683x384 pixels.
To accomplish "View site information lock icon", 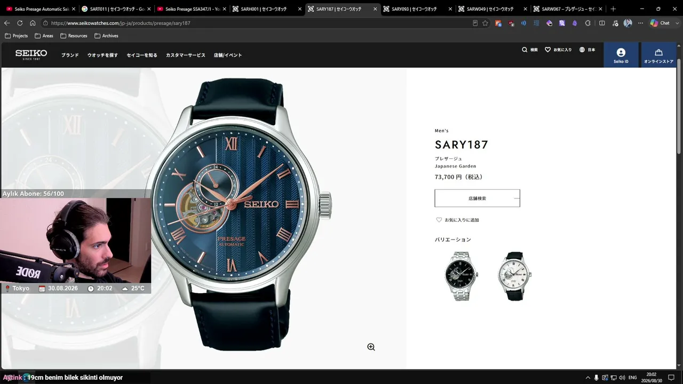I will point(46,23).
